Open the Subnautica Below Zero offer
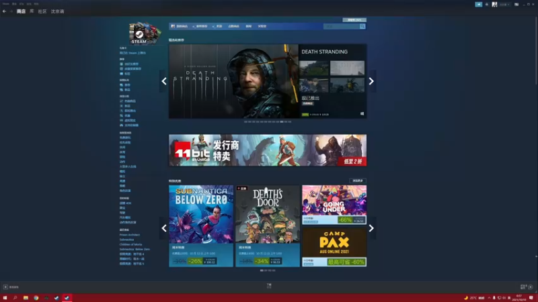 (201, 226)
